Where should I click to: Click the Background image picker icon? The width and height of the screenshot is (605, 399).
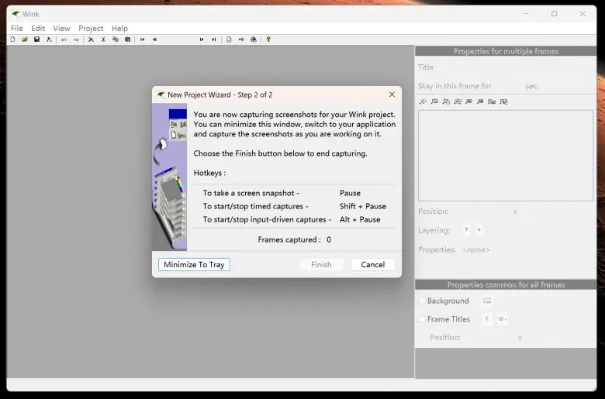pyautogui.click(x=487, y=301)
